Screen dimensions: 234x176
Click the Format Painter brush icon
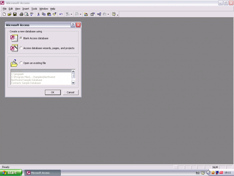tap(54, 14)
